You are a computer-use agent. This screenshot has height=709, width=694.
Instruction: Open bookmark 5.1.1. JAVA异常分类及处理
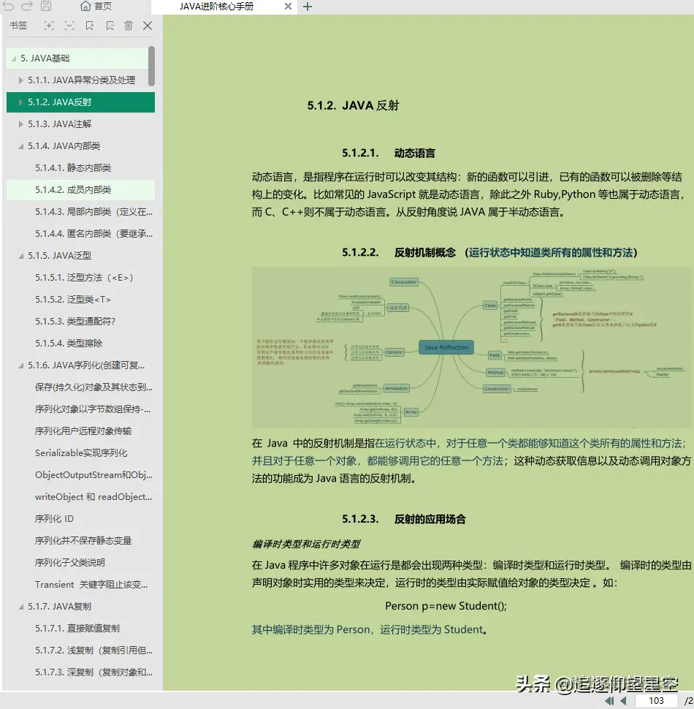[81, 80]
